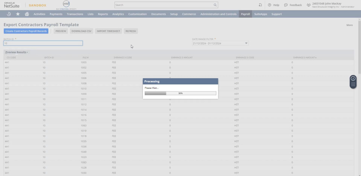Open the Customization menu
Image resolution: width=361 pixels, height=176 pixels.
138,14
